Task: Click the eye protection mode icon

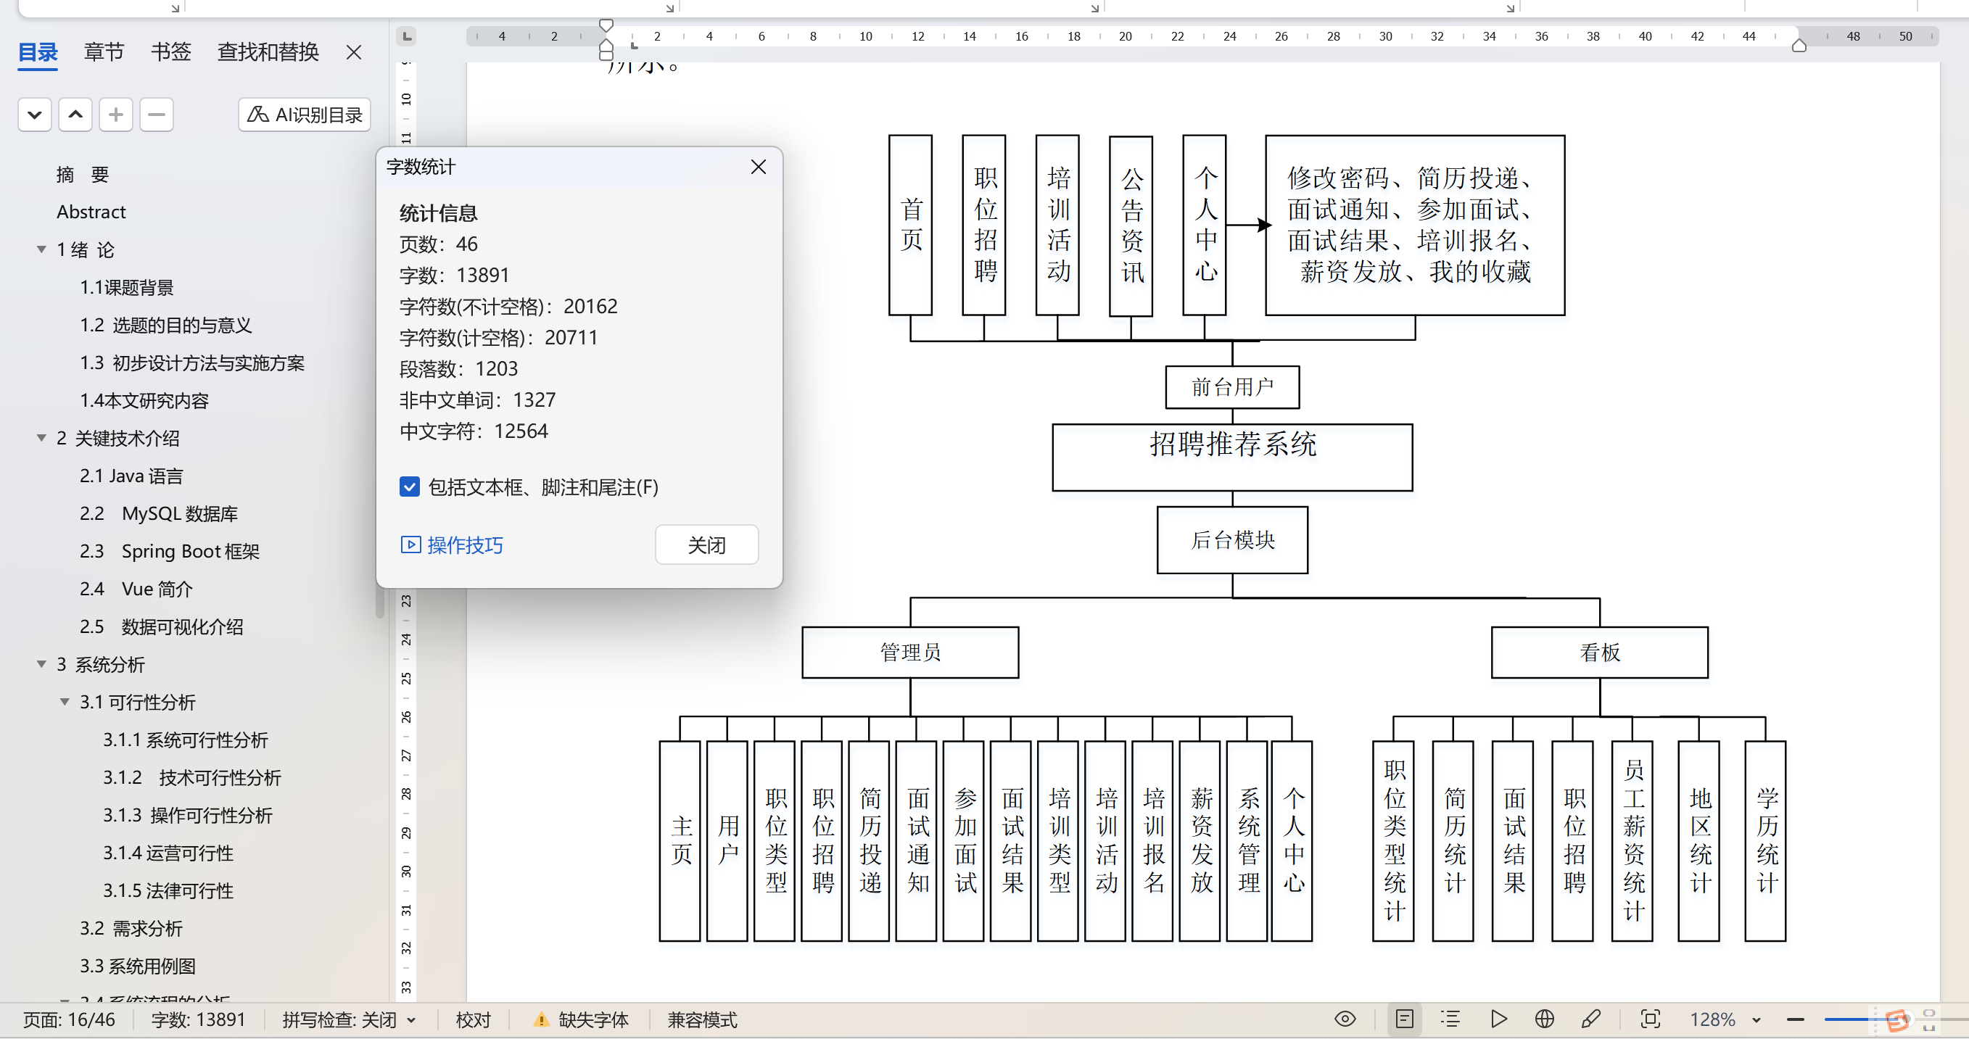Action: [x=1345, y=1019]
